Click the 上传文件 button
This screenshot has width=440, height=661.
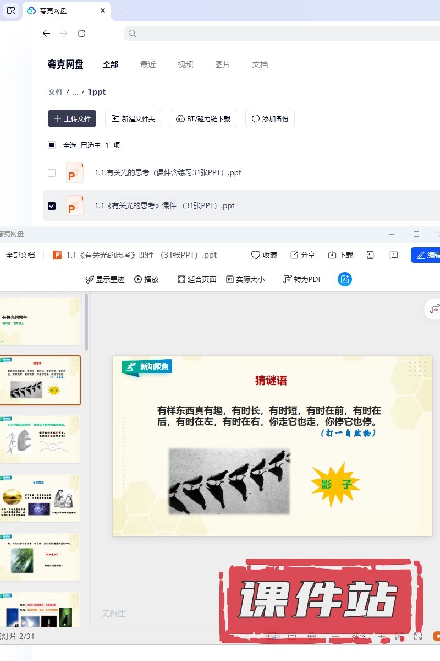point(72,118)
